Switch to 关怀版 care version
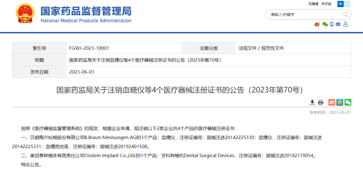 (326, 4)
